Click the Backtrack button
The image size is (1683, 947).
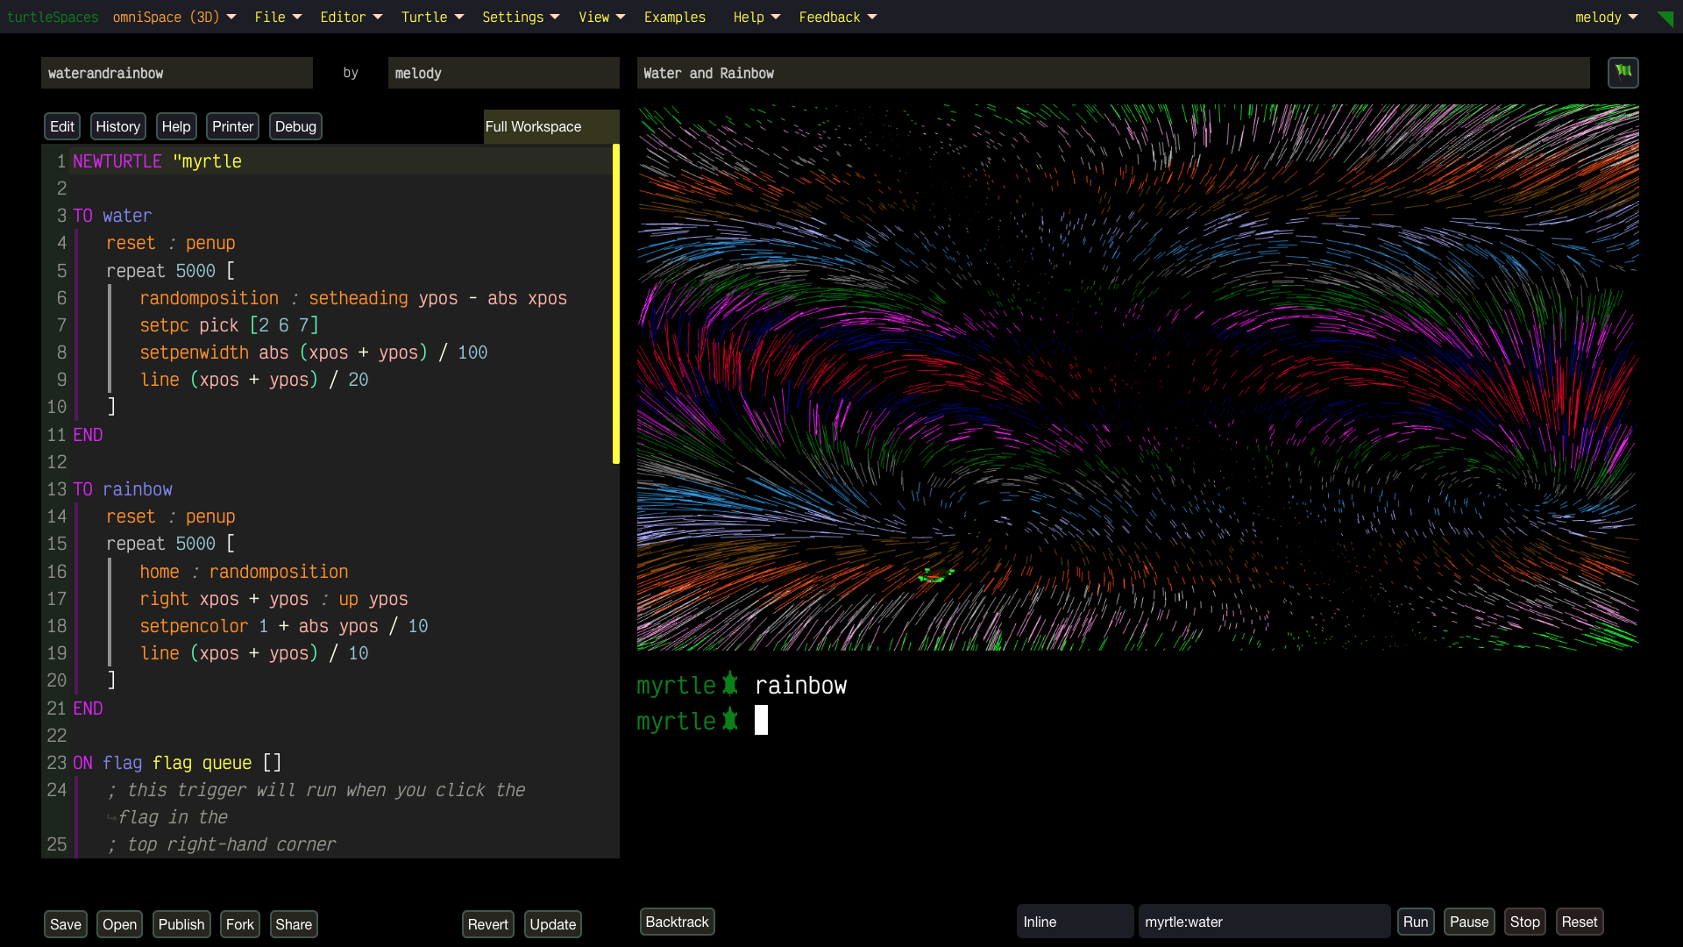coord(677,922)
